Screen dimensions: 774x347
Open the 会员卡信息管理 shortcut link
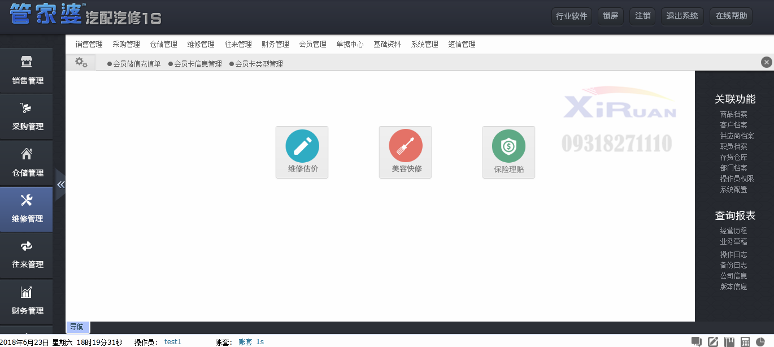(198, 64)
